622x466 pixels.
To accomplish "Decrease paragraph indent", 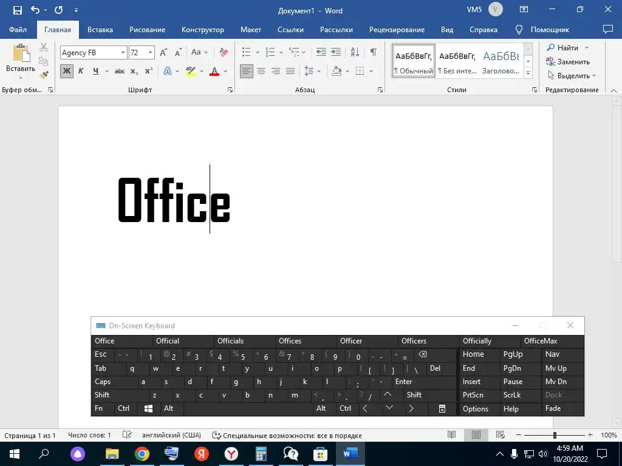I will click(x=321, y=52).
